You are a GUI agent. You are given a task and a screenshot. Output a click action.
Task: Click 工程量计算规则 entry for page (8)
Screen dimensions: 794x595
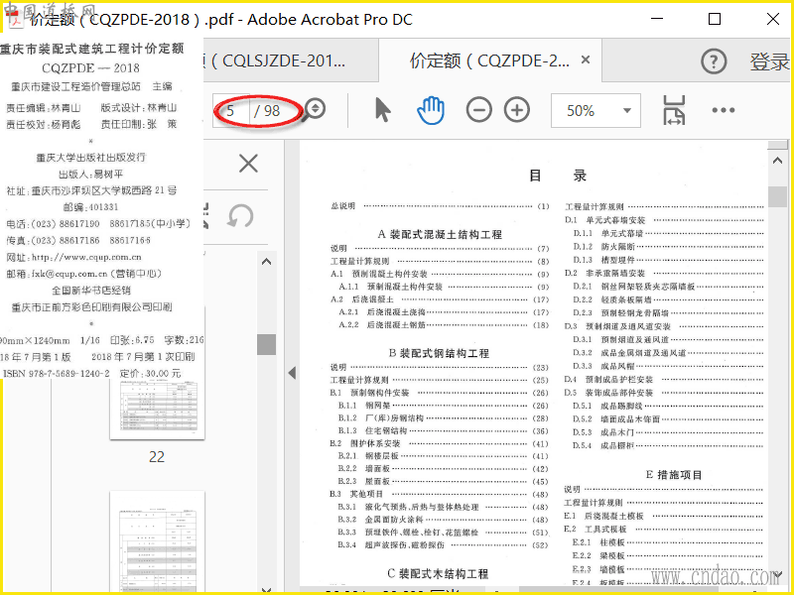pos(440,261)
